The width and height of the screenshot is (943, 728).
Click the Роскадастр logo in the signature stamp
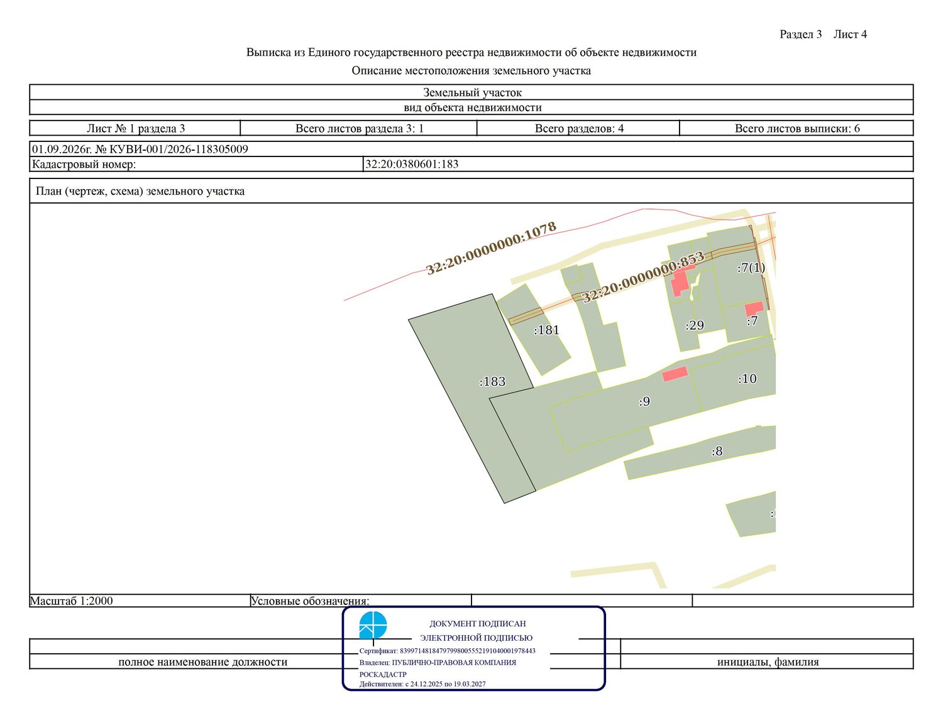point(373,626)
